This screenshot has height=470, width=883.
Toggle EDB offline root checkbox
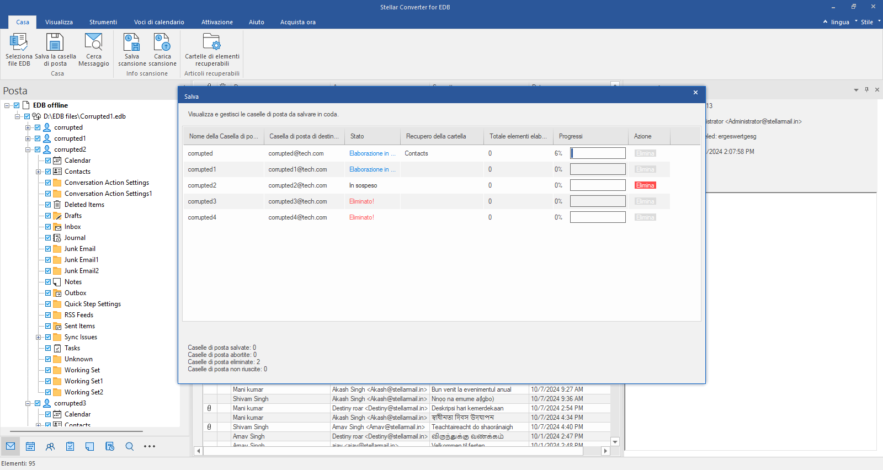[17, 105]
